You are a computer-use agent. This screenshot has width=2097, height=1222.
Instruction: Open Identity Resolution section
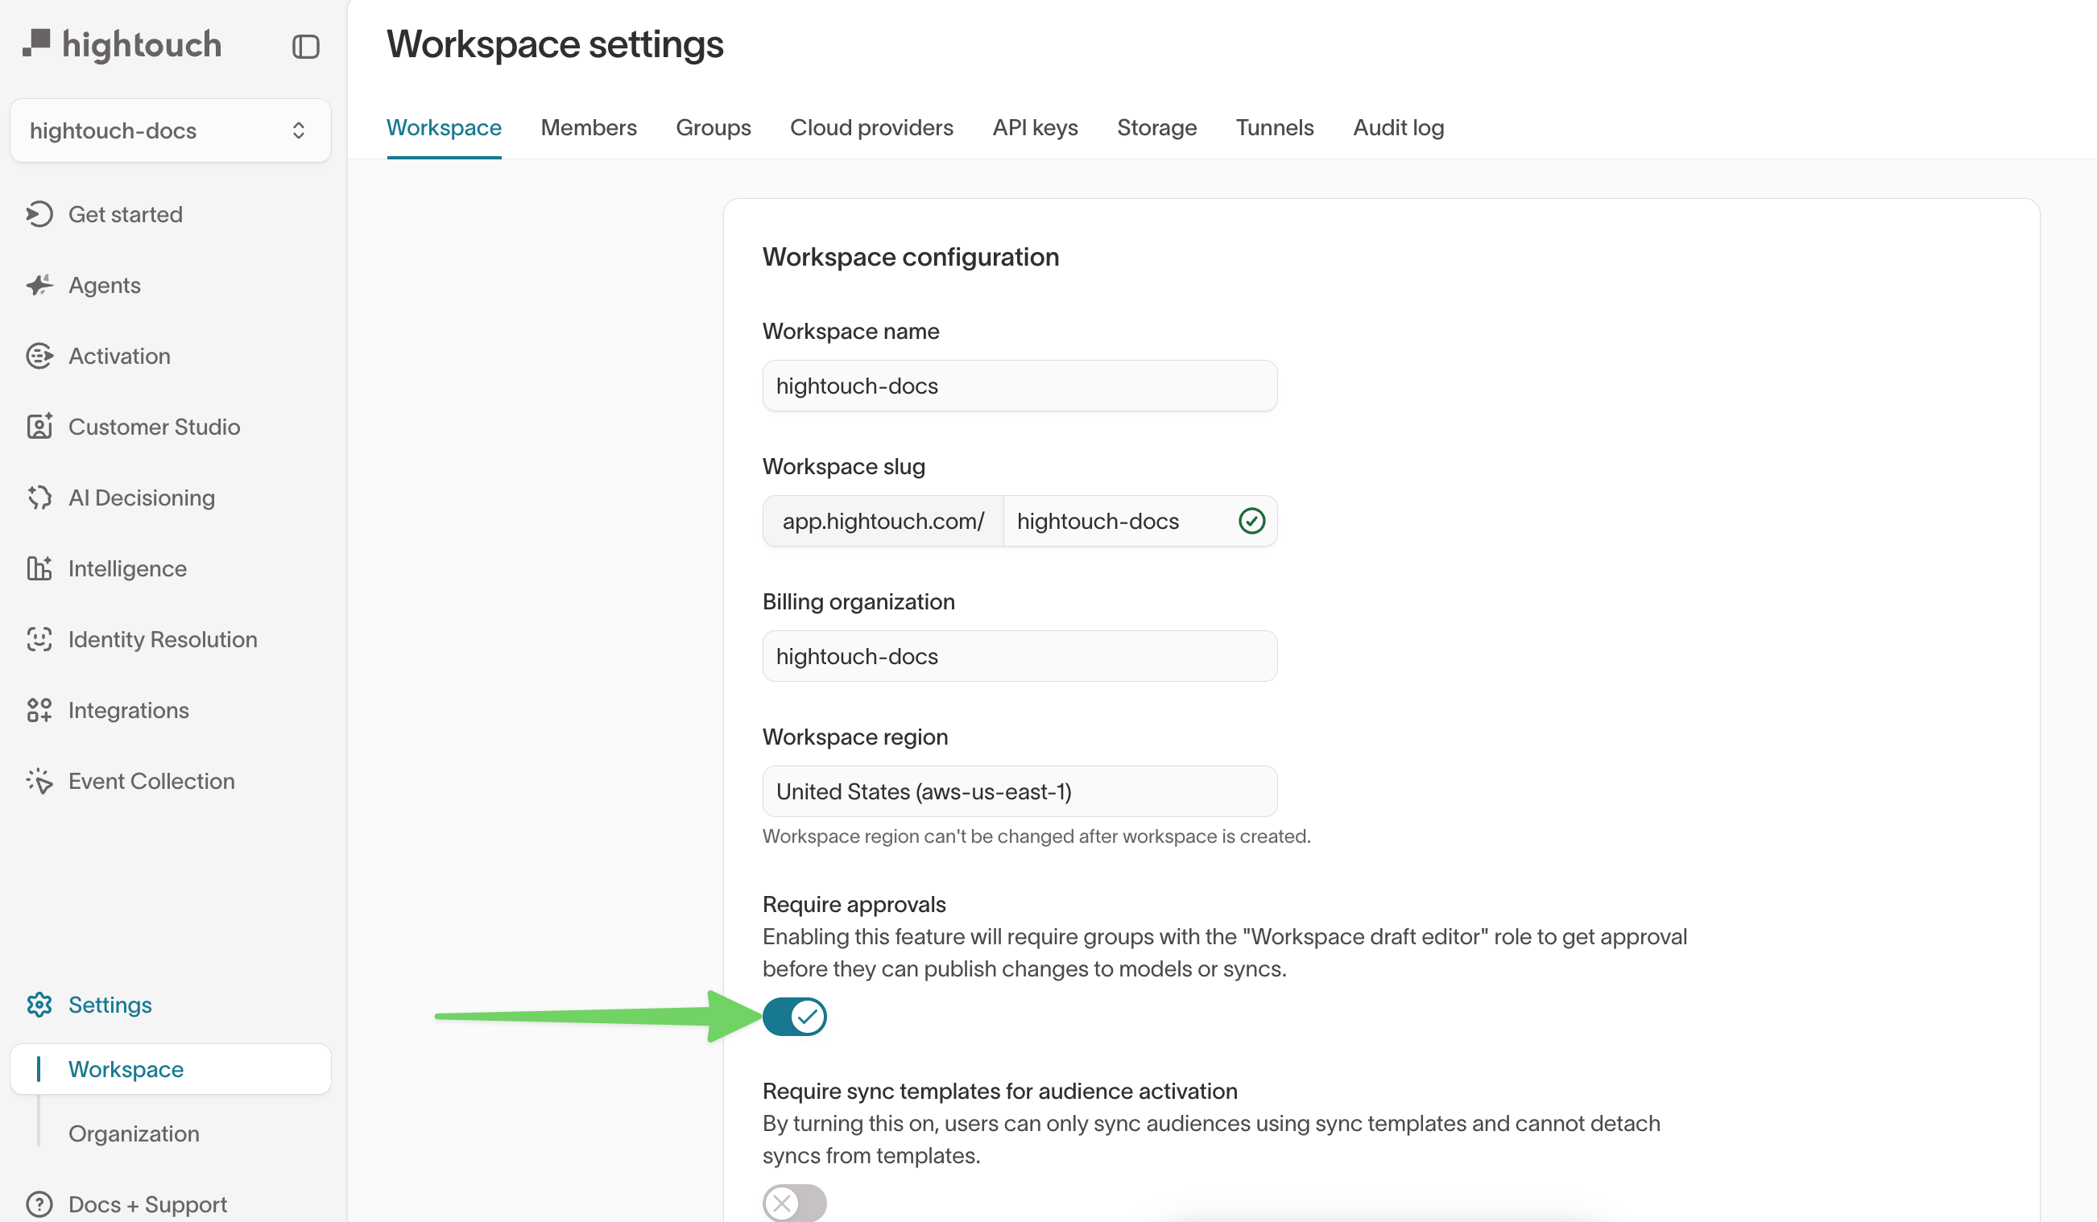[163, 638]
